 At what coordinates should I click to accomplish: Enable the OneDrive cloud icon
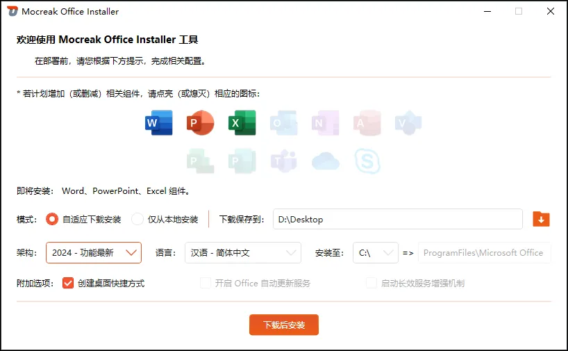pyautogui.click(x=325, y=161)
